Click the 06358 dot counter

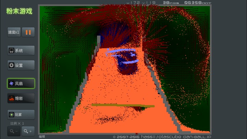click(x=198, y=3)
